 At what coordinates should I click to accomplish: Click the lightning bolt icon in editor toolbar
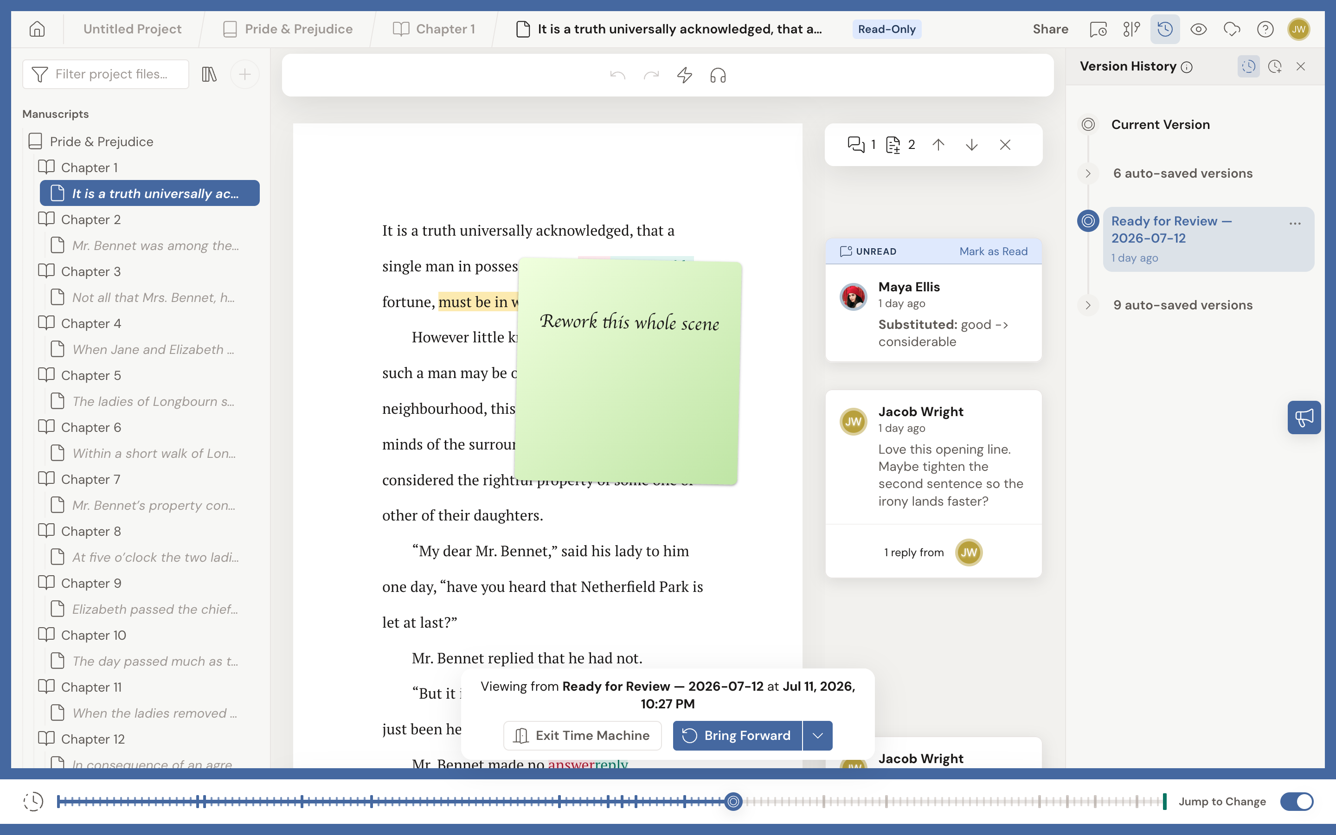685,75
